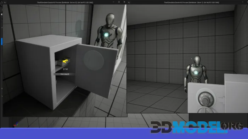Click the Unreal icon in Client 1 window title bar
Image resolution: width=248 pixels, height=139 pixels.
pyautogui.click(x=129, y=2)
